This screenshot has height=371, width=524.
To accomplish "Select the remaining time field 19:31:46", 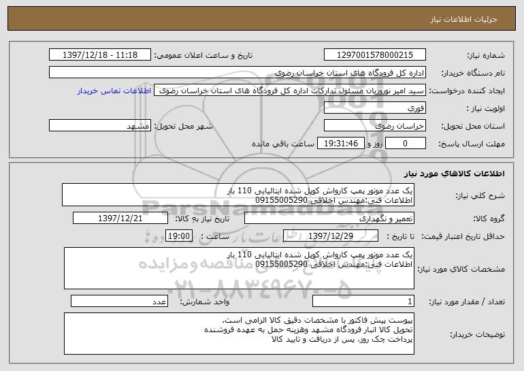I will (x=340, y=144).
